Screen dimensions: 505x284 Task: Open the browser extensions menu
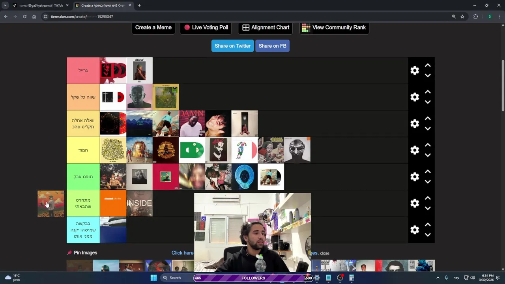click(x=475, y=17)
